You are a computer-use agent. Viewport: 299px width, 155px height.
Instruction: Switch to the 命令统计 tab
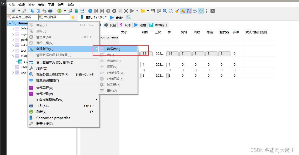pos(158,25)
